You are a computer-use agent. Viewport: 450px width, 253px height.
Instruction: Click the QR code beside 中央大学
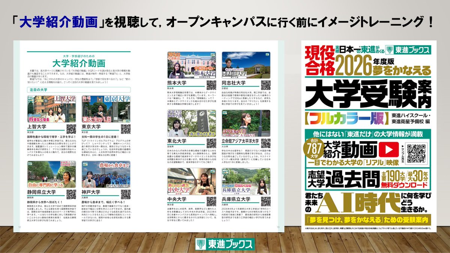(211, 201)
